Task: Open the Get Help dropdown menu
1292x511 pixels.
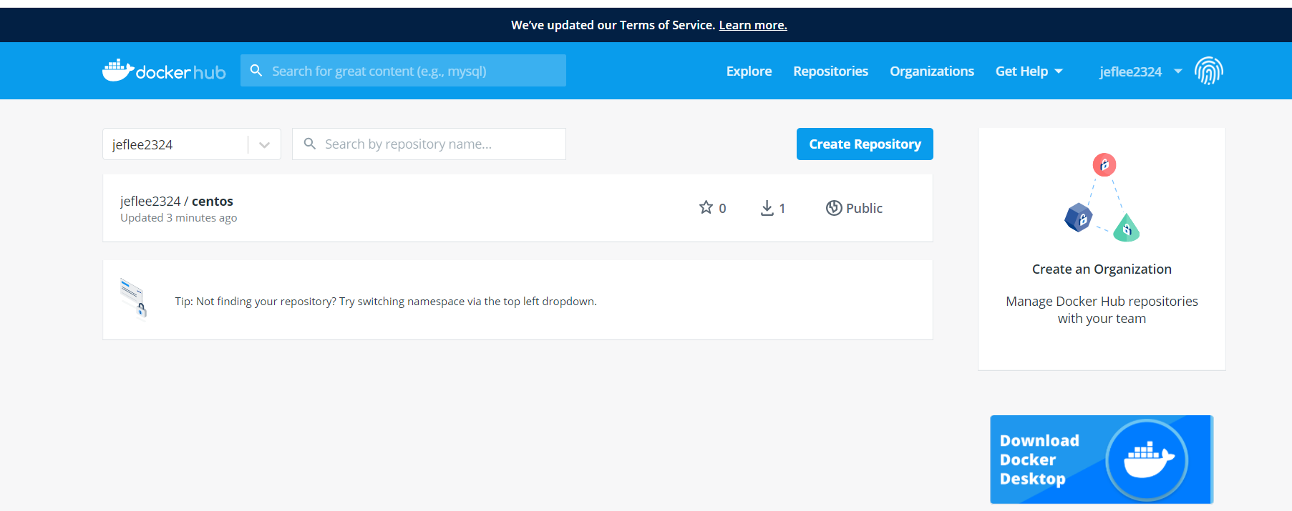Action: coord(1029,71)
